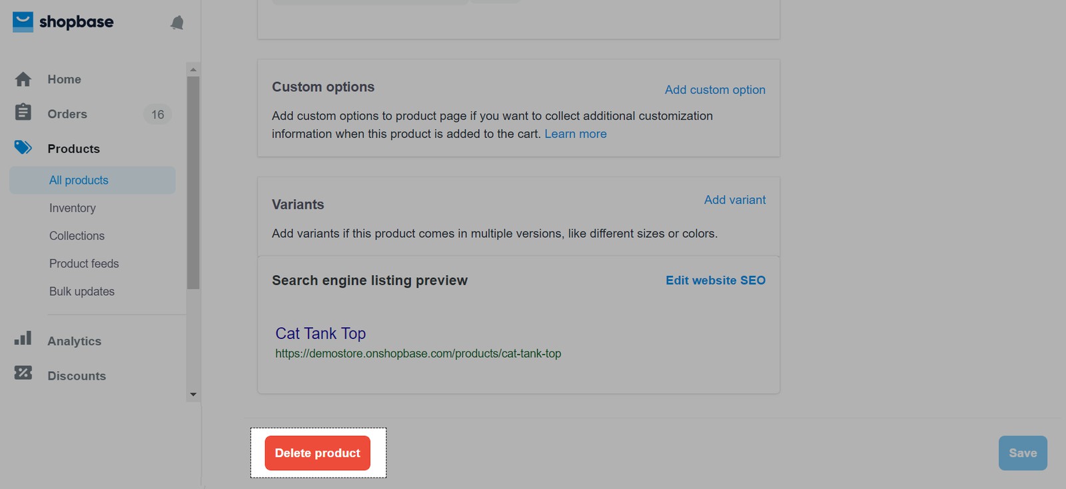
Task: Go to Collections
Action: [77, 236]
